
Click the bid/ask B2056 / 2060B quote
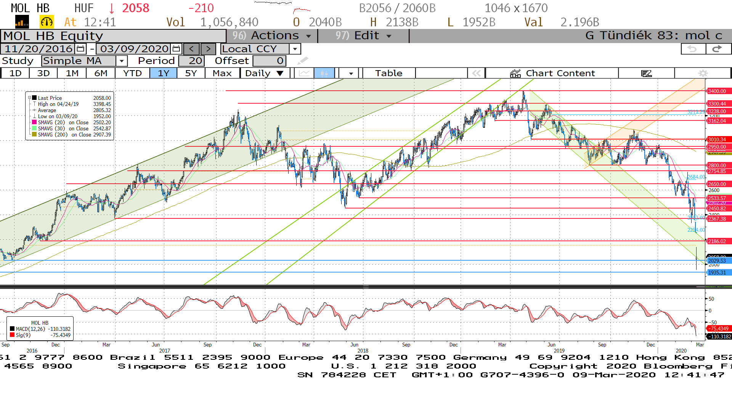tap(397, 8)
